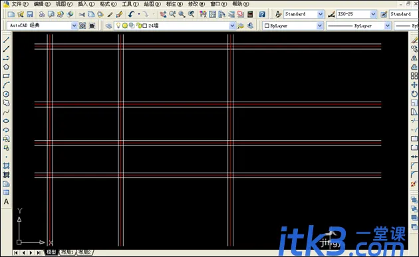
Task: Switch to the 布局1 layout tab
Action: click(x=67, y=252)
